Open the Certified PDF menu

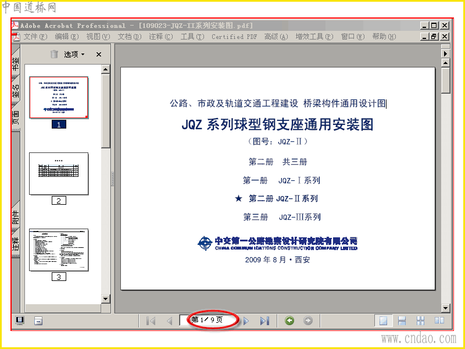tap(234, 37)
